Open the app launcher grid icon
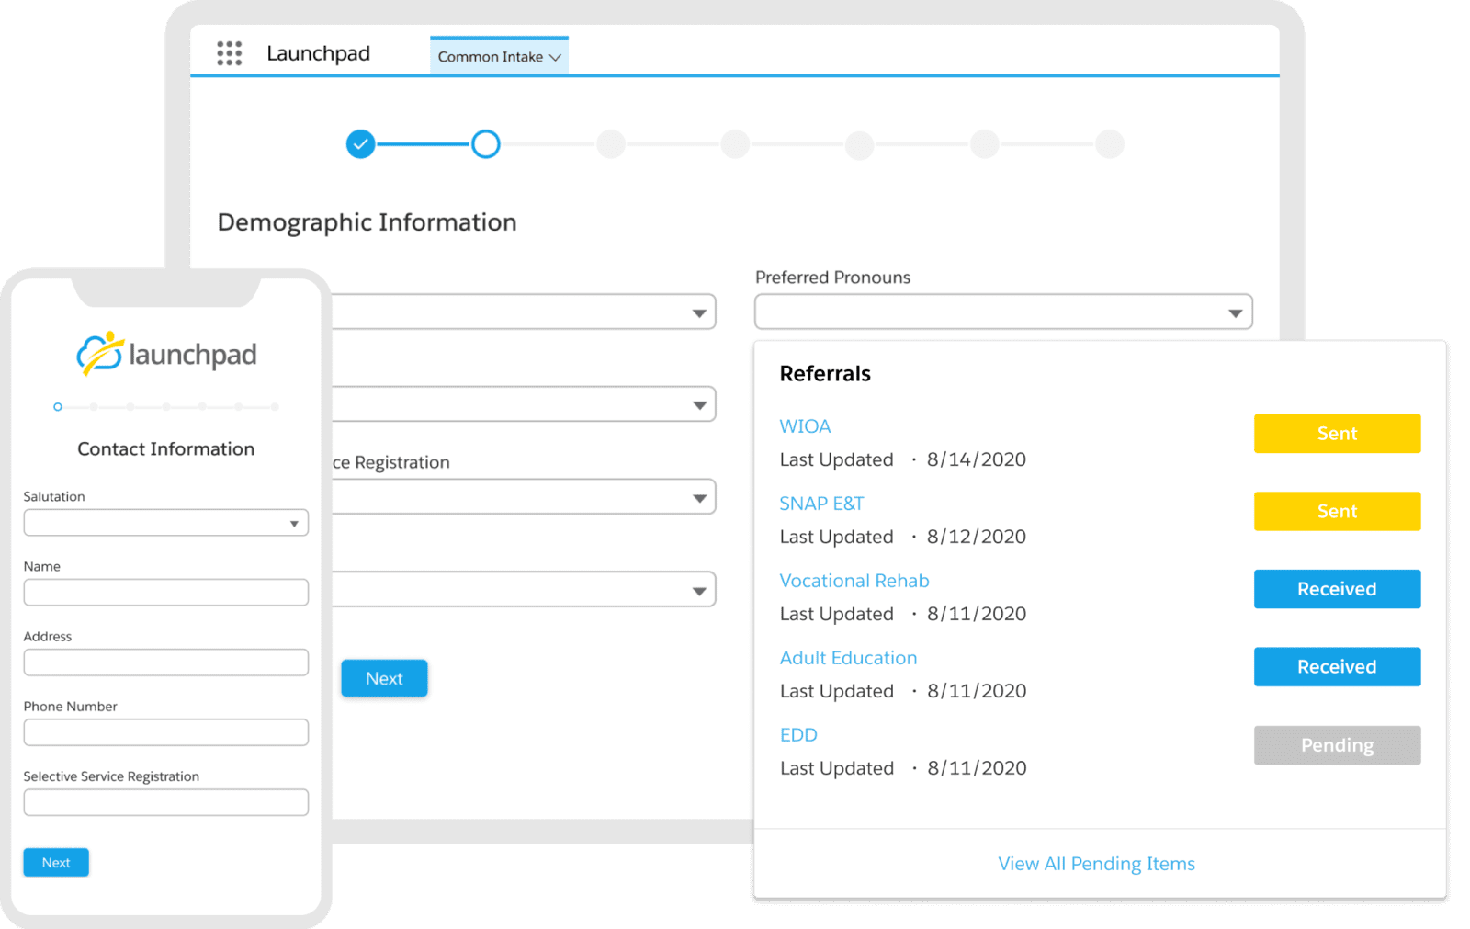1470x929 pixels. click(x=229, y=53)
